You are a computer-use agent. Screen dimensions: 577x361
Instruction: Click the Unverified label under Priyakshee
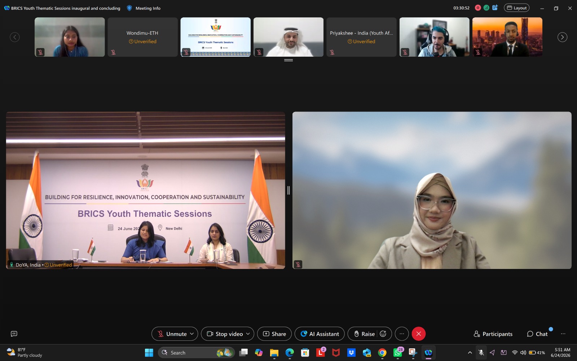361,42
